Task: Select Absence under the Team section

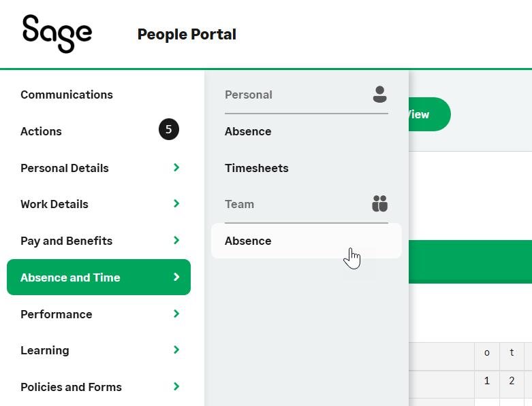Action: pyautogui.click(x=248, y=241)
